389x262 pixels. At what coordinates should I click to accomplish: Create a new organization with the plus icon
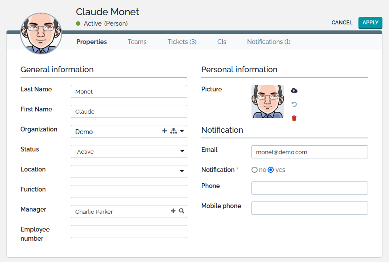tap(165, 131)
